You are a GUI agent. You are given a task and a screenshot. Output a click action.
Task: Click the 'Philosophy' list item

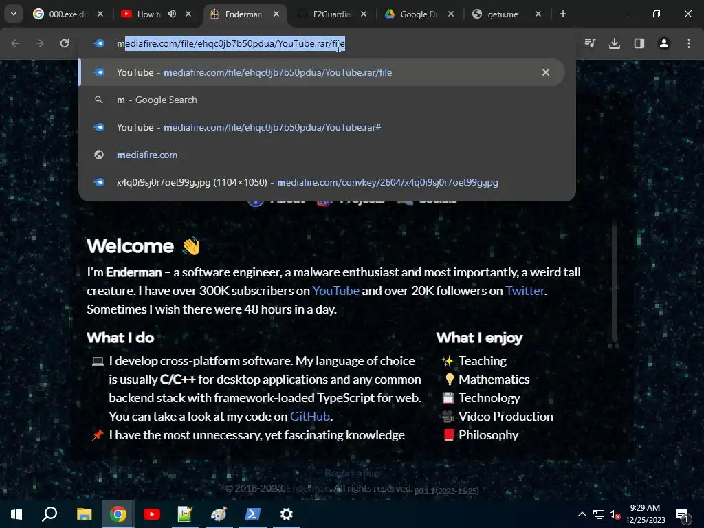point(488,435)
